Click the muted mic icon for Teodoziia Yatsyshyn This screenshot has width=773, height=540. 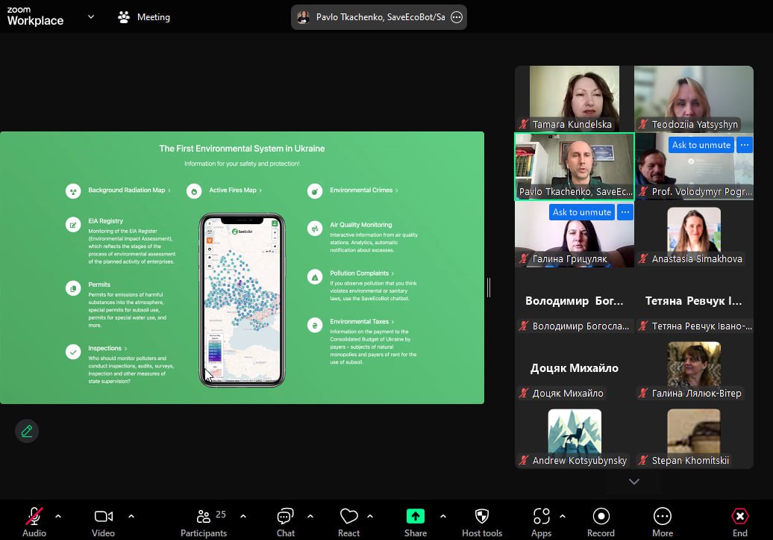click(643, 125)
